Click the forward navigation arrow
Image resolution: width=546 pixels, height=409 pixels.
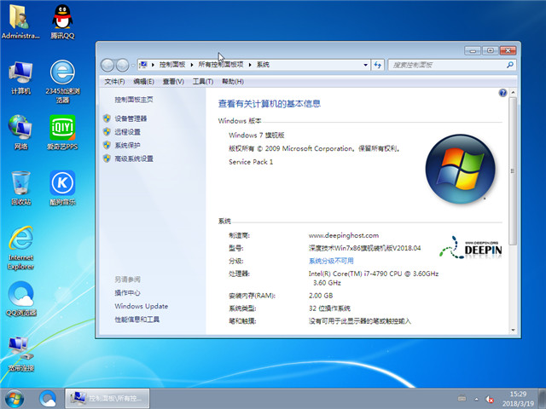coord(122,65)
